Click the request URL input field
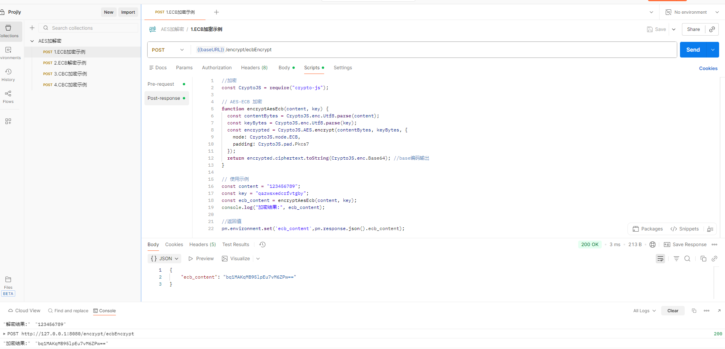This screenshot has height=349, width=725. pos(435,50)
